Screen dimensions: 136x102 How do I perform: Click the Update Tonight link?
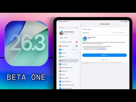point(105,59)
